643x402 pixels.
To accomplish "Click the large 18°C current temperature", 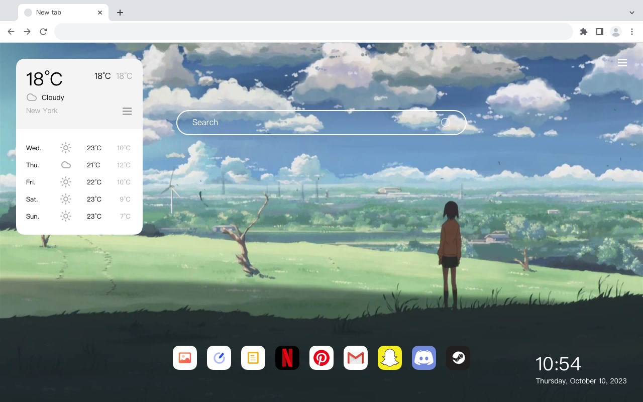I will (44, 79).
